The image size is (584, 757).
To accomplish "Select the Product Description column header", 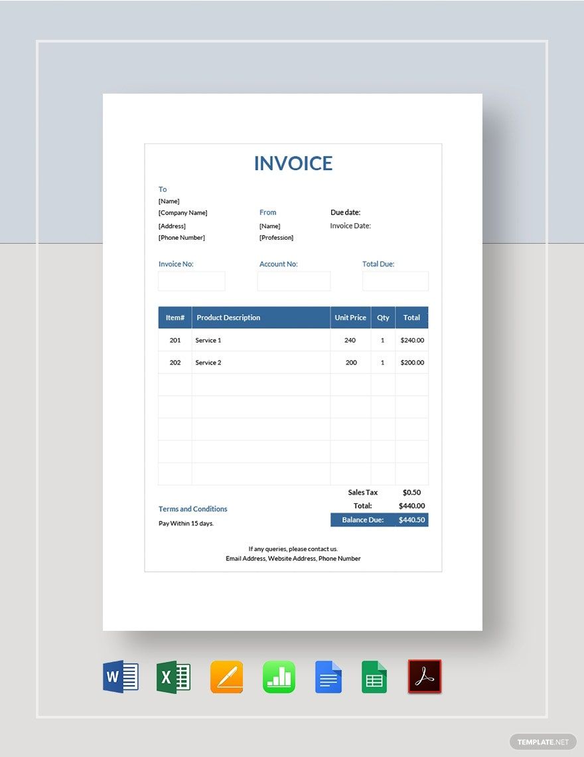I will pyautogui.click(x=229, y=317).
